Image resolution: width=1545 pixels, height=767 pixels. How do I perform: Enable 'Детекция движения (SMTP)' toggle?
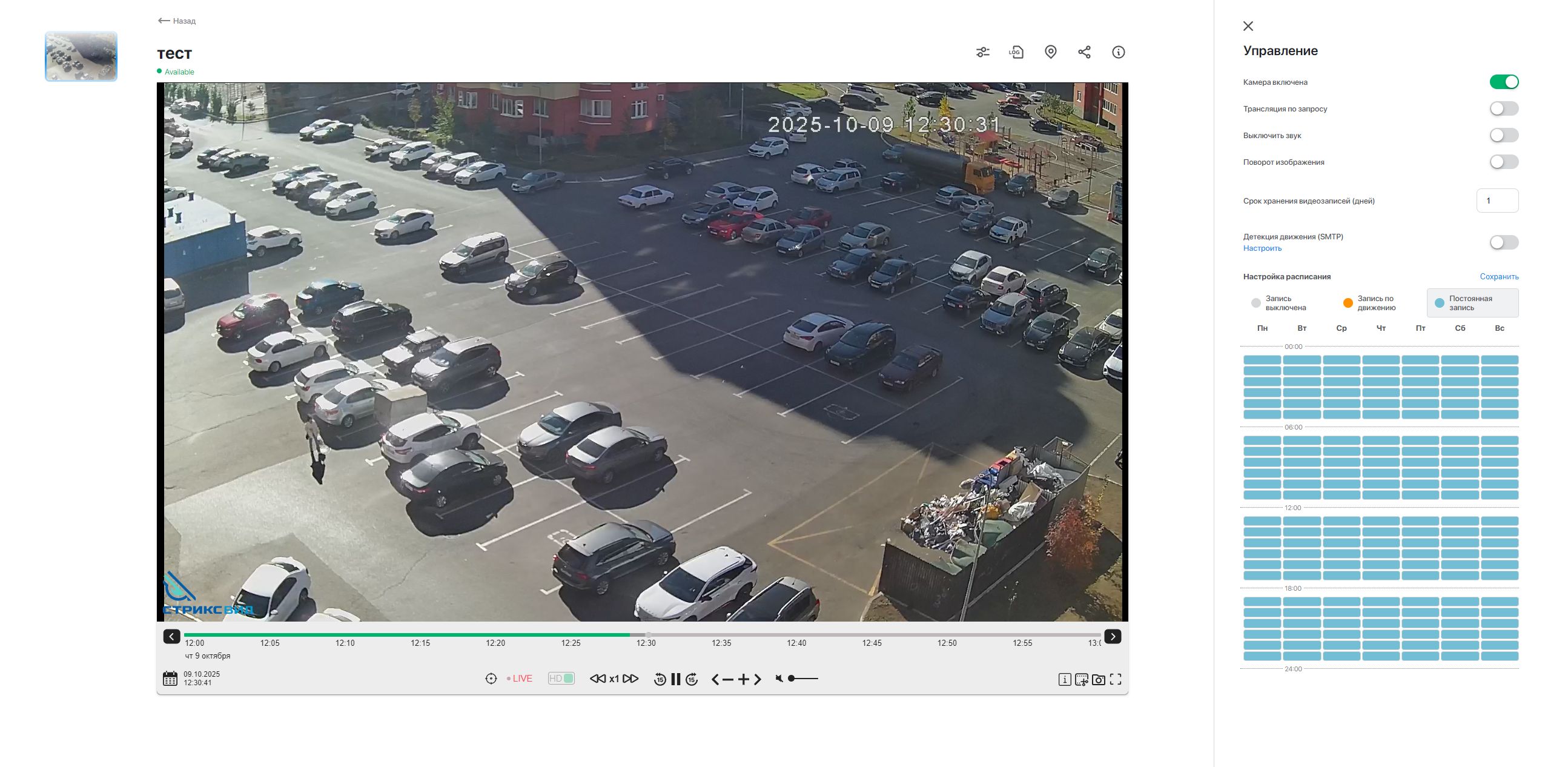(1503, 242)
